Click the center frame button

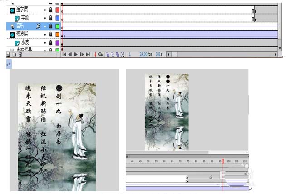(x=95, y=54)
